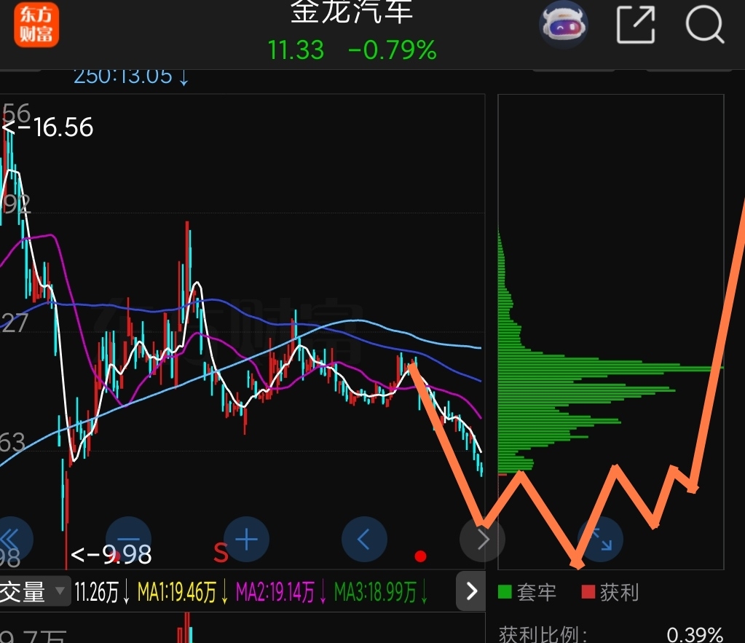Screen dimensions: 745x643
Task: Open the robot assistant avatar
Action: [564, 24]
